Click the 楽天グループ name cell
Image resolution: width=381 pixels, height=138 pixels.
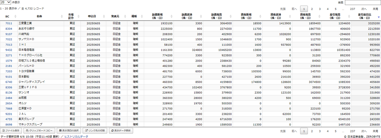(41, 119)
